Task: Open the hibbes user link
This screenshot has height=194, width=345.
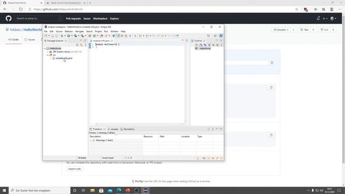Action: tap(15, 30)
